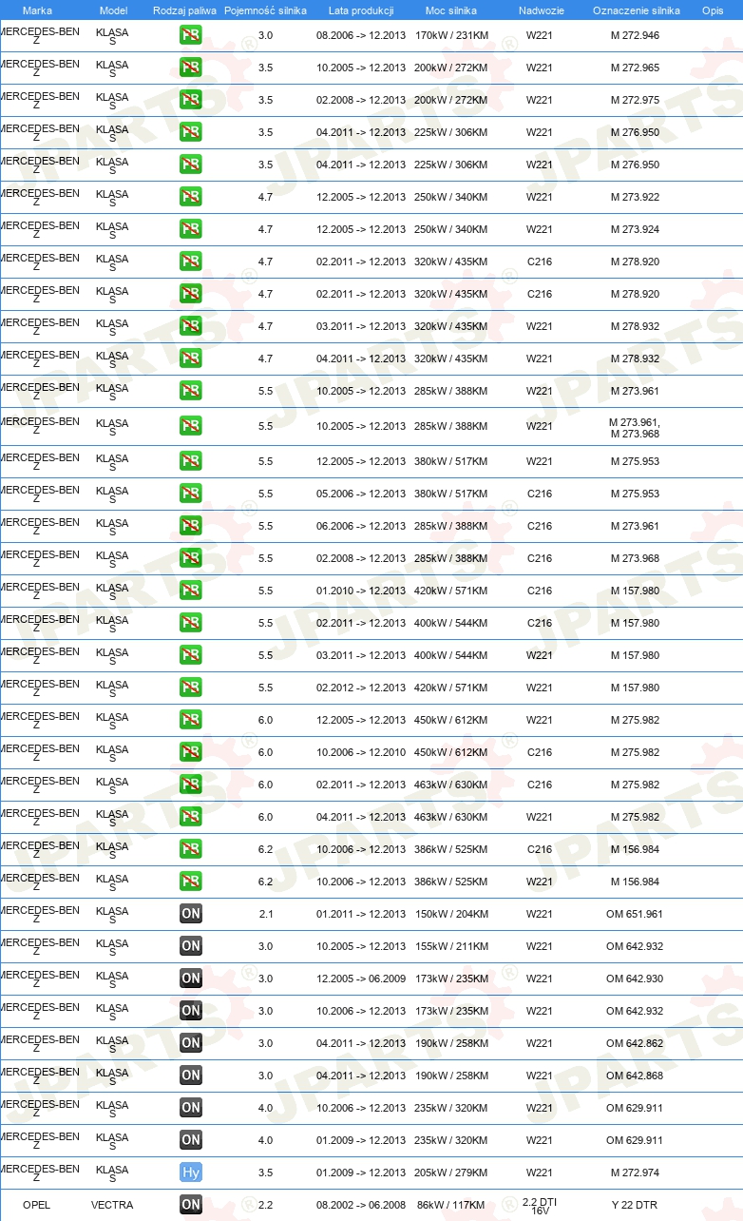Click the 'Opis' column header
Screen dimensions: 743x1221
[x=713, y=10]
